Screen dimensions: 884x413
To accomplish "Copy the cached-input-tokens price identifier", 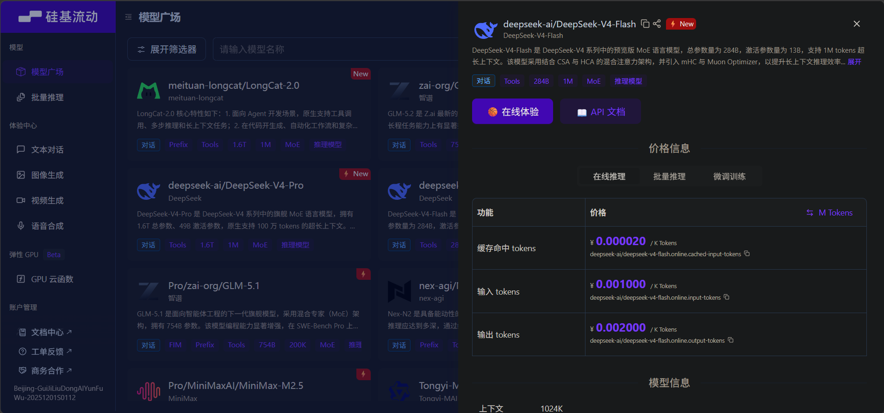I will click(x=747, y=254).
